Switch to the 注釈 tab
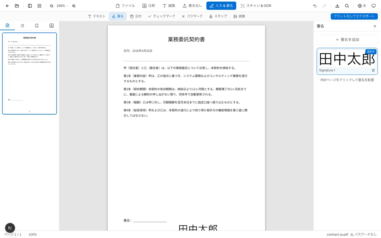381x238 pixels. (x=149, y=6)
